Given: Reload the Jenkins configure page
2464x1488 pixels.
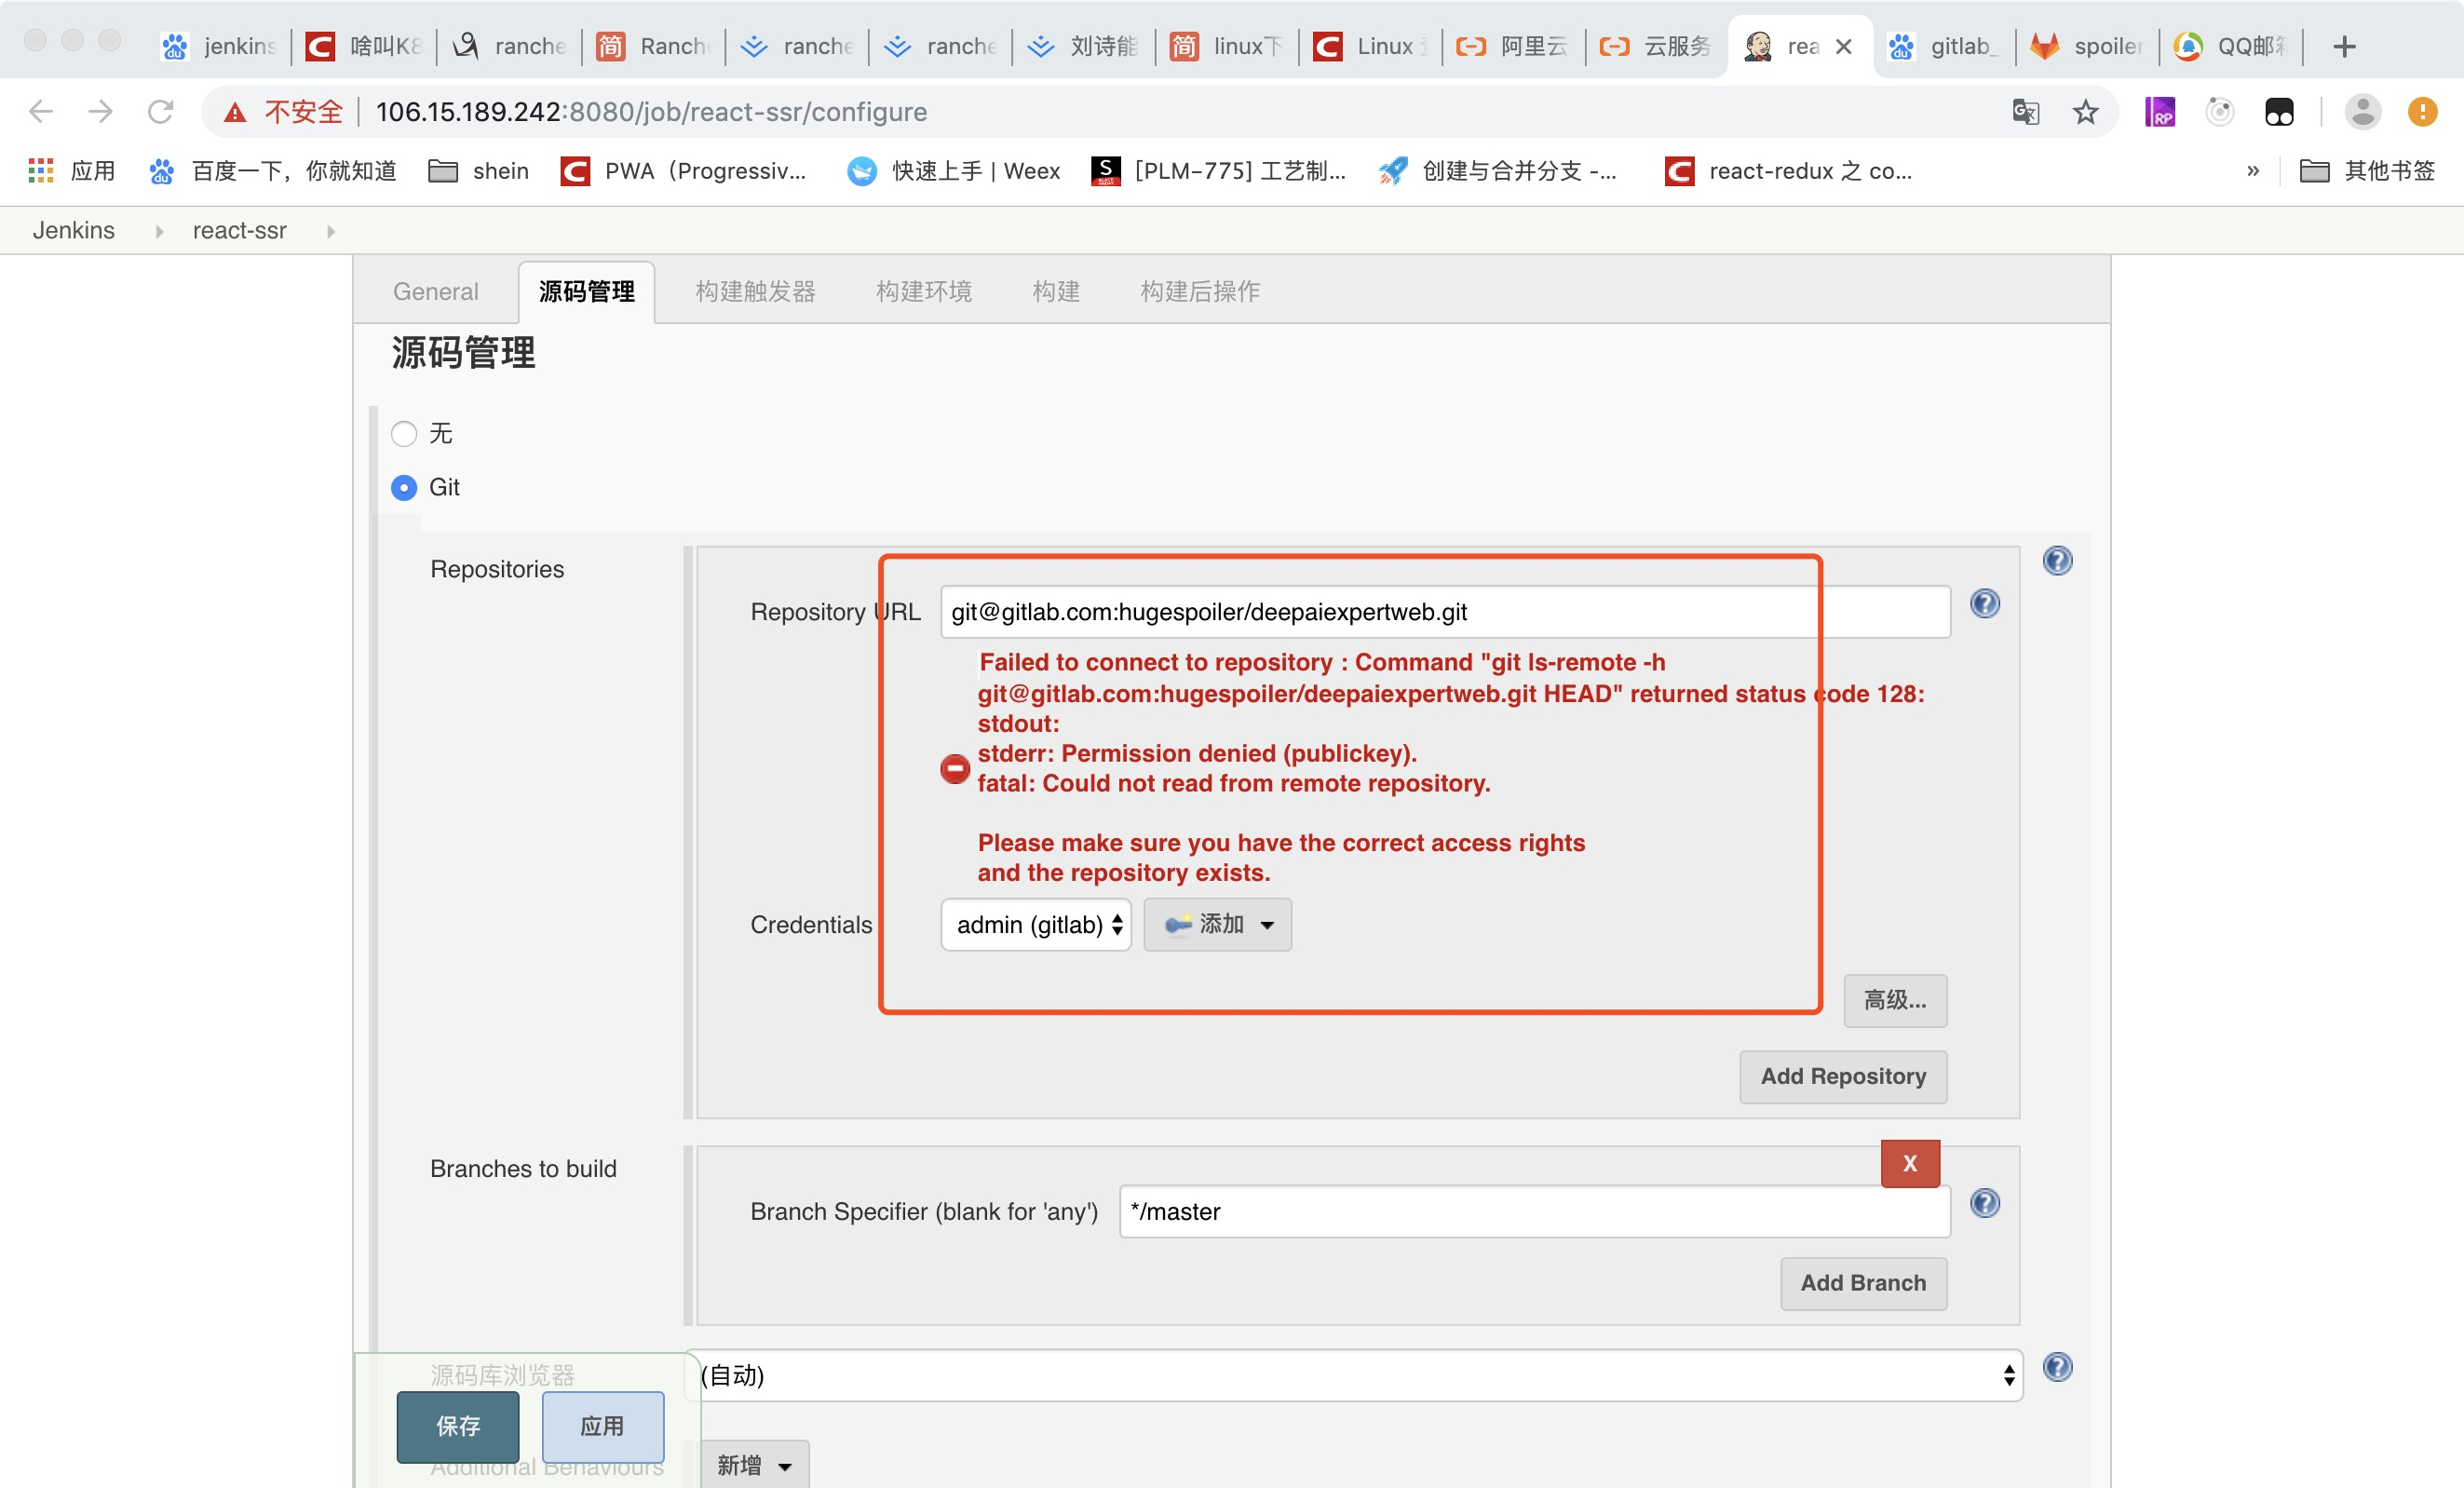Looking at the screenshot, I should tap(160, 112).
